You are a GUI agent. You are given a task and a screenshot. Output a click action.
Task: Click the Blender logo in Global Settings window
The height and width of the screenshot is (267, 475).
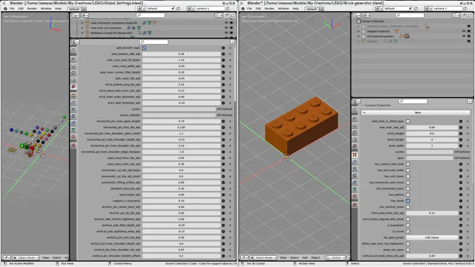tap(5, 8)
